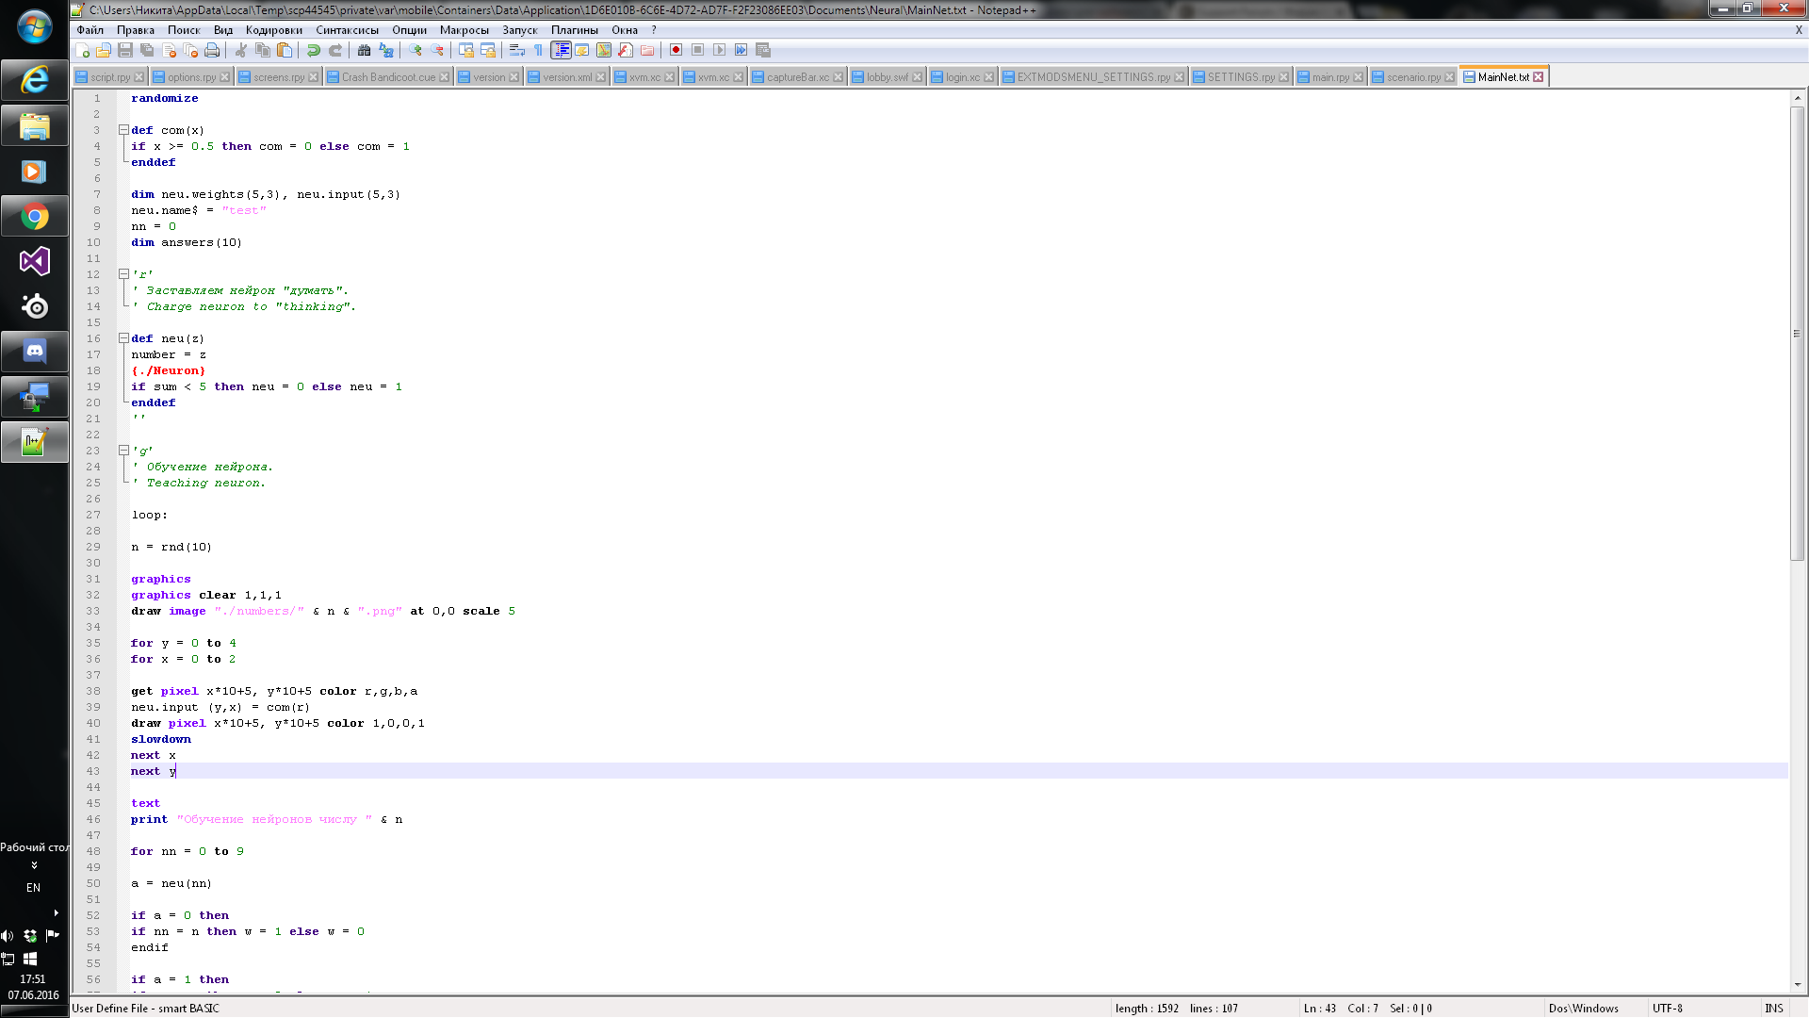Open Discord from the taskbar
Image resolution: width=1809 pixels, height=1018 pixels.
click(35, 352)
